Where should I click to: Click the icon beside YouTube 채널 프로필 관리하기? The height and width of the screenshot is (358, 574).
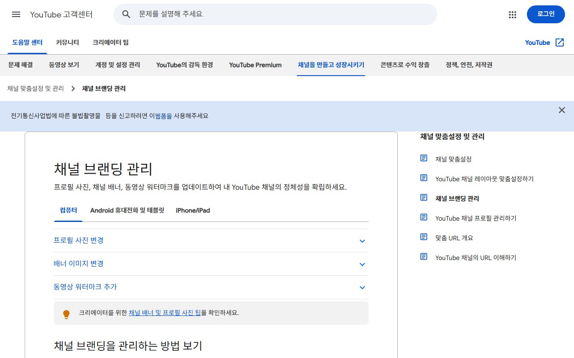pyautogui.click(x=424, y=217)
